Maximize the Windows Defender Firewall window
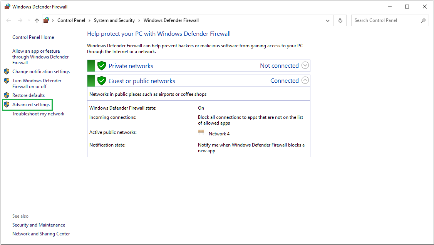Image resolution: width=434 pixels, height=245 pixels. coord(407,7)
